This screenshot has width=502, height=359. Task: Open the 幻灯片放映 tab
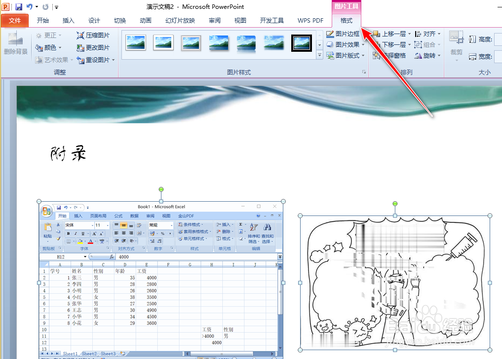tap(180, 21)
